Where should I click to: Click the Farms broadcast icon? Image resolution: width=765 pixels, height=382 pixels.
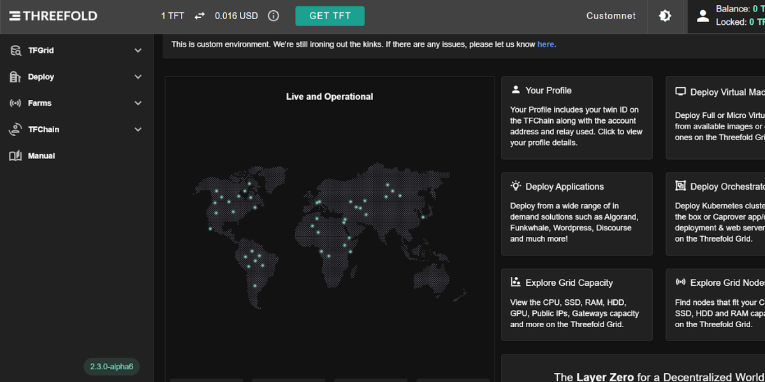coord(15,103)
